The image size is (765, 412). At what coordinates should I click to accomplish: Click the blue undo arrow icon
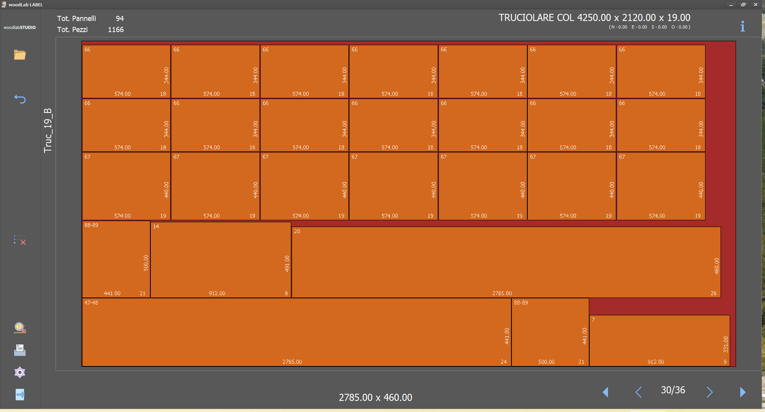click(20, 99)
